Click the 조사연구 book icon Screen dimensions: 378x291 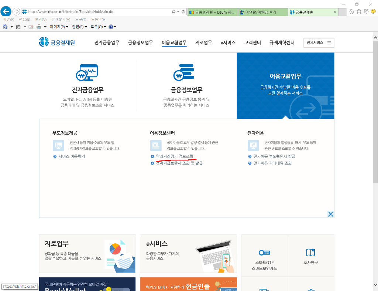(x=310, y=252)
